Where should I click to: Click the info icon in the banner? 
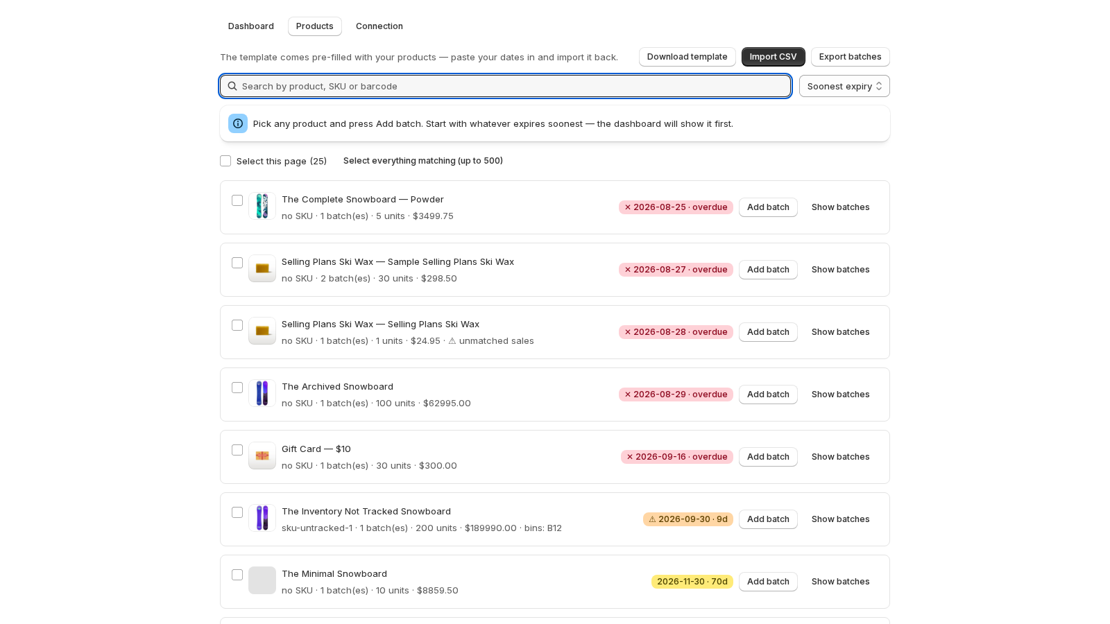pos(238,123)
